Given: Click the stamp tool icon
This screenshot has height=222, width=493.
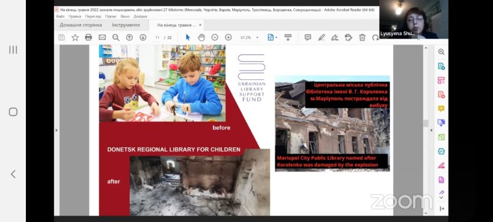Looking at the screenshot, I should click(x=348, y=37).
